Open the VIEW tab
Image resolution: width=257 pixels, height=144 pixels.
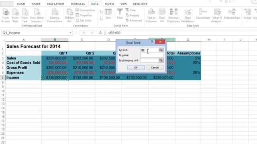(123, 4)
